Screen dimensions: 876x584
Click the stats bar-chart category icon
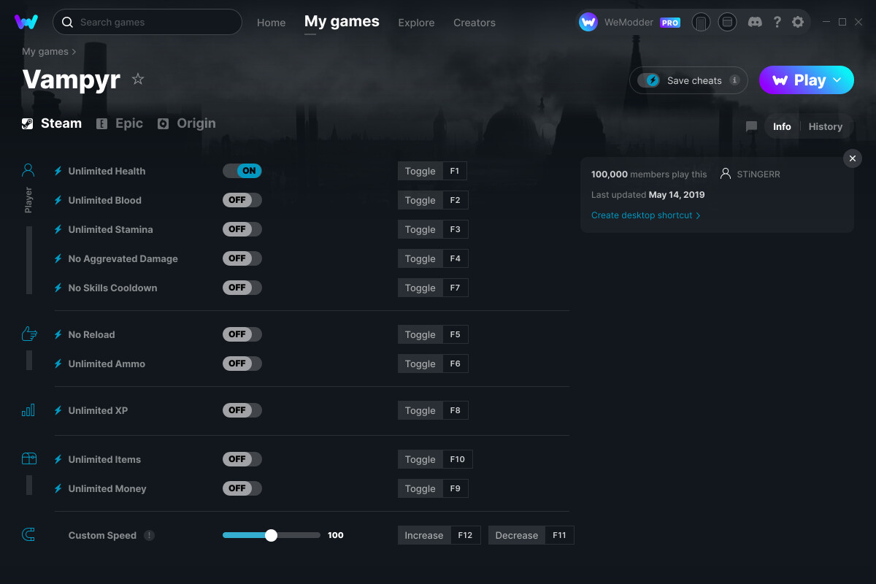pos(28,410)
